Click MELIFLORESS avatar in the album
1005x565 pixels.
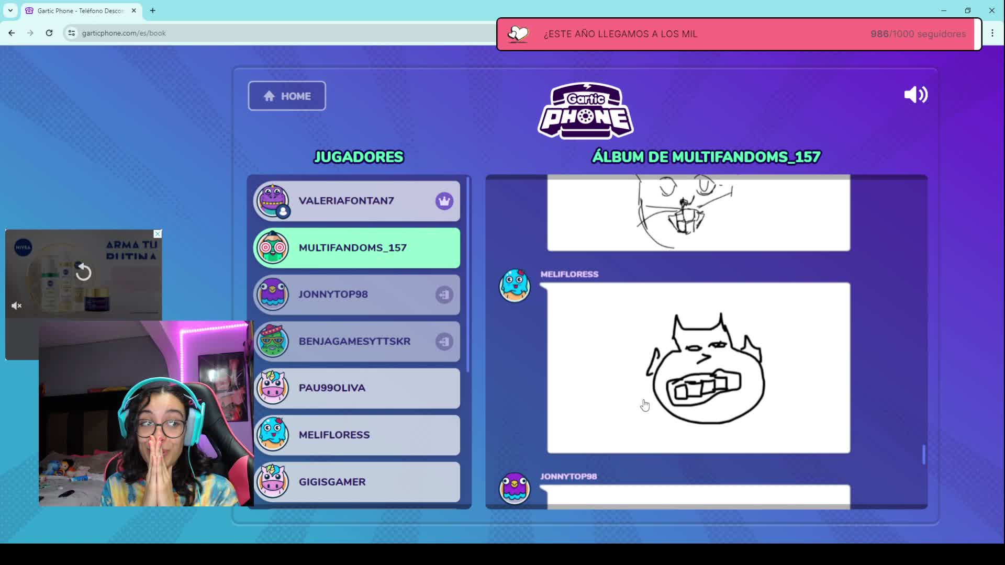pos(515,286)
